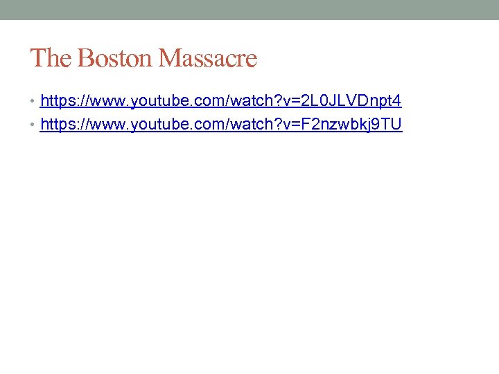Click the slide title The Boston Massacre
Screen dimensions: 499x374
[x=143, y=57]
